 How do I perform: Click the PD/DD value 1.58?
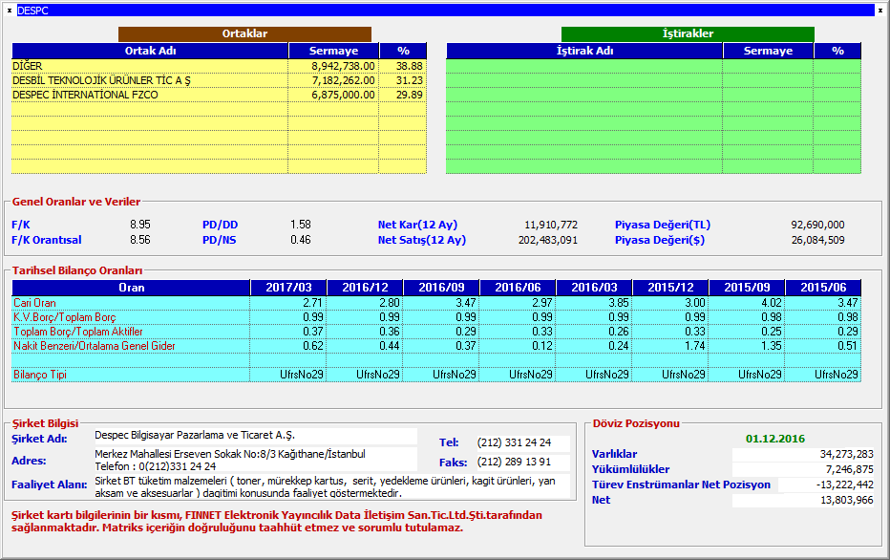[x=301, y=225]
